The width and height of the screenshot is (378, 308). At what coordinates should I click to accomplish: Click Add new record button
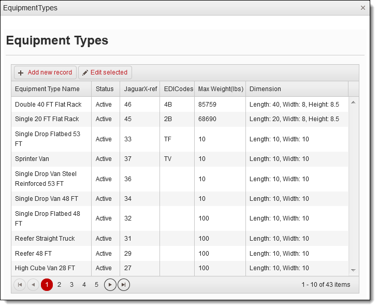(45, 72)
